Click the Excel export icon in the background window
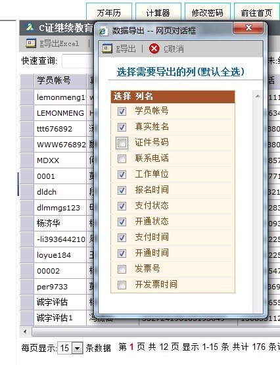This screenshot has height=365, width=280. [31, 43]
